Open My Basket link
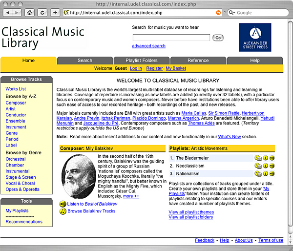293x251 pixels. 176,68
